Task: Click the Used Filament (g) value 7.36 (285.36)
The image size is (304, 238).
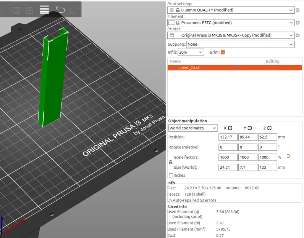Action: click(228, 212)
